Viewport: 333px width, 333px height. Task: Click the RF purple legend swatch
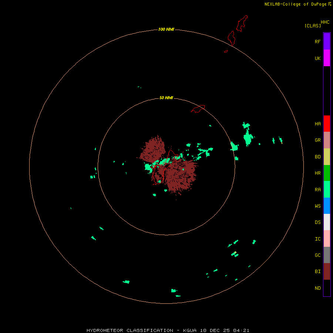click(x=327, y=41)
